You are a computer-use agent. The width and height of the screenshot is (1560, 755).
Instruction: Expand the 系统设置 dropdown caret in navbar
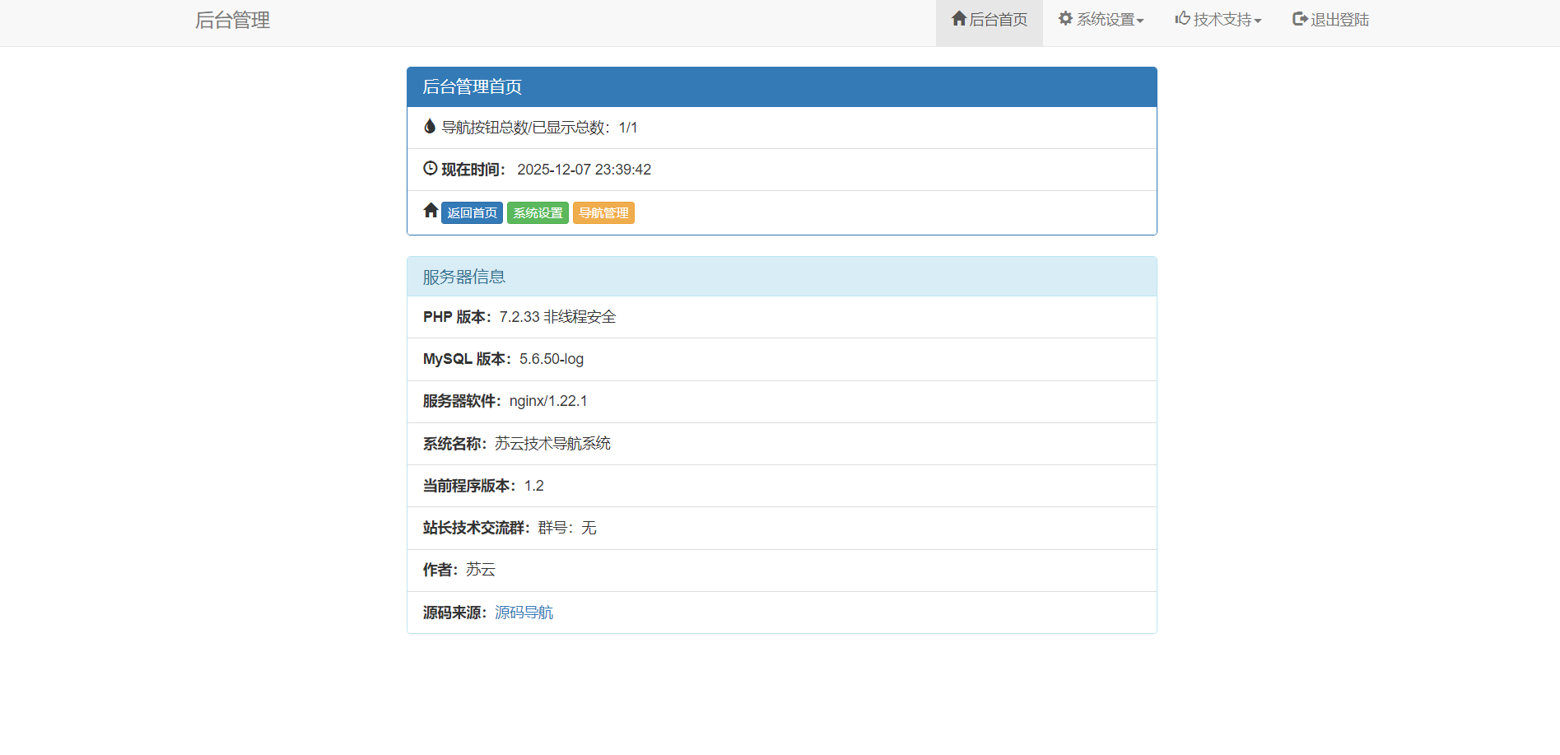(1140, 21)
